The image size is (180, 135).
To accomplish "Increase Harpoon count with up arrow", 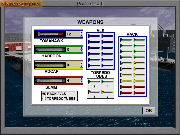I will point(81,48).
